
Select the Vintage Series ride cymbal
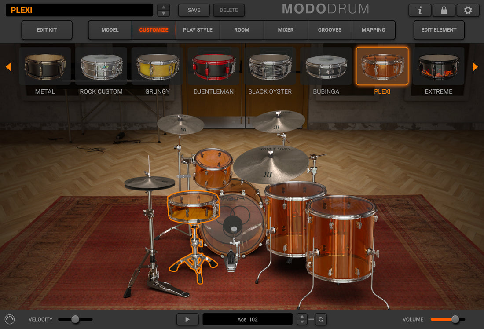(x=271, y=164)
